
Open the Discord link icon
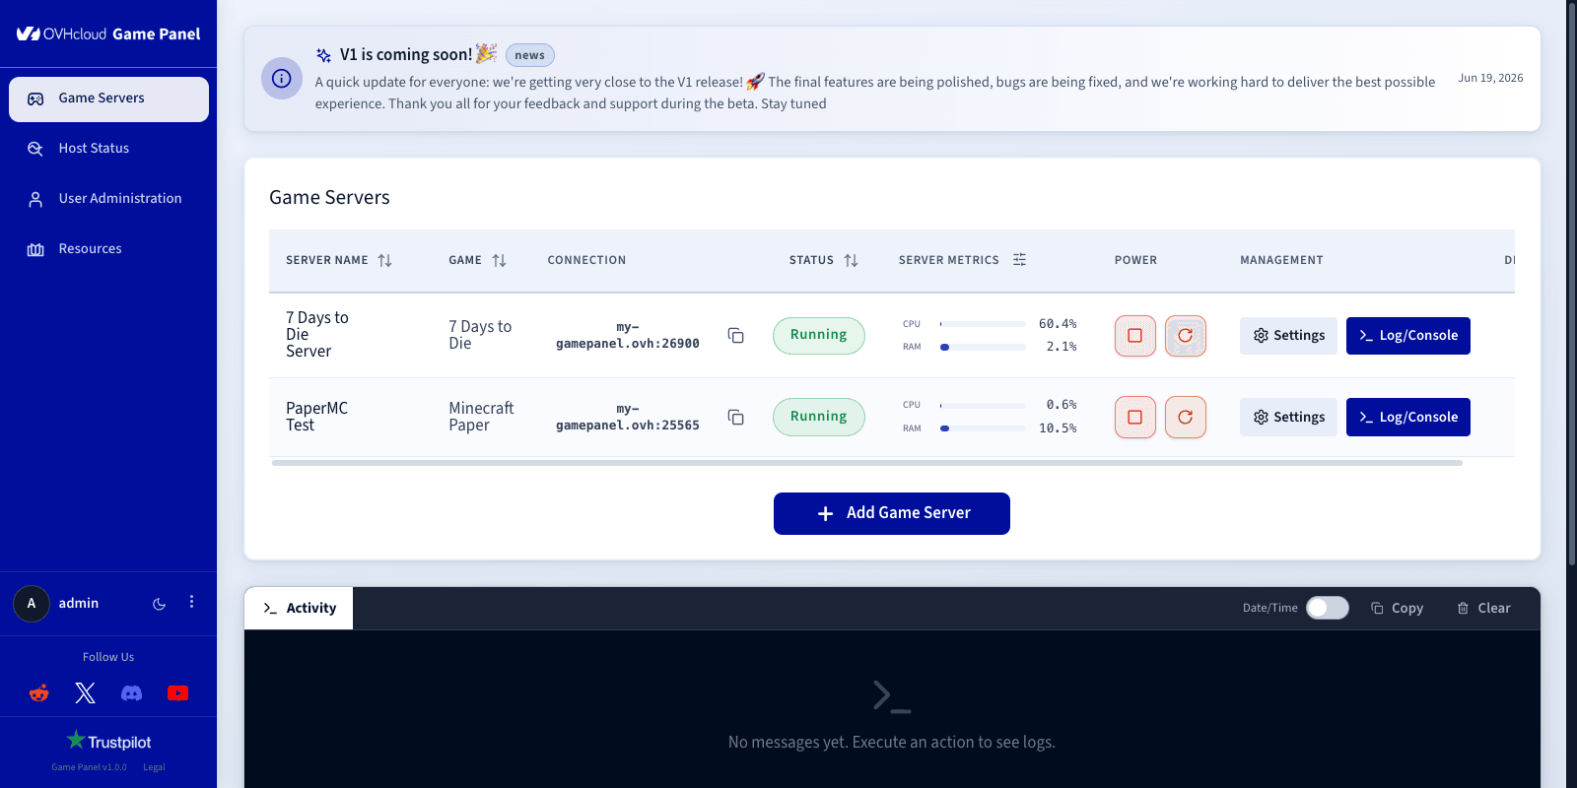point(131,693)
